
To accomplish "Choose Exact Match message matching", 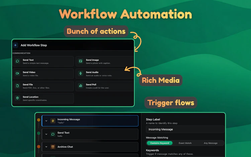I will (x=185, y=143).
